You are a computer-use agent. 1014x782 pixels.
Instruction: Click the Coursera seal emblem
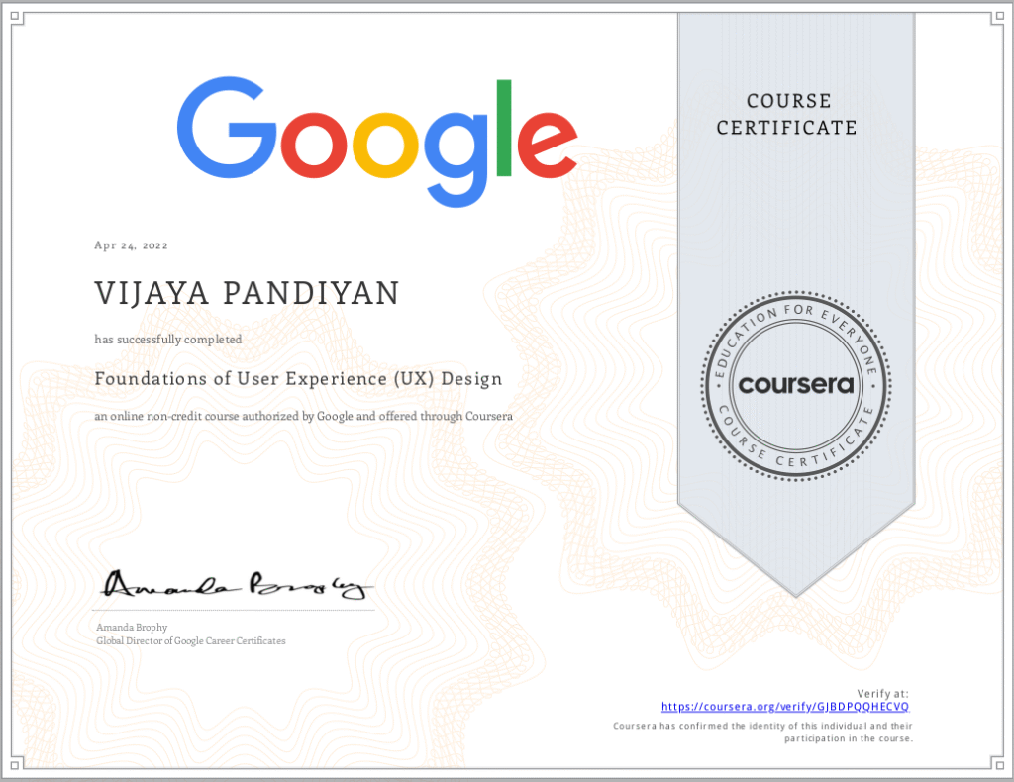point(797,385)
